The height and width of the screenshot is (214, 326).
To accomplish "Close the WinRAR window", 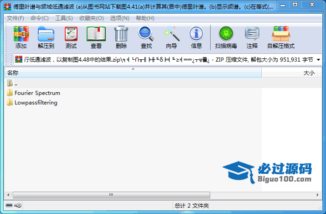I will 312,5.
